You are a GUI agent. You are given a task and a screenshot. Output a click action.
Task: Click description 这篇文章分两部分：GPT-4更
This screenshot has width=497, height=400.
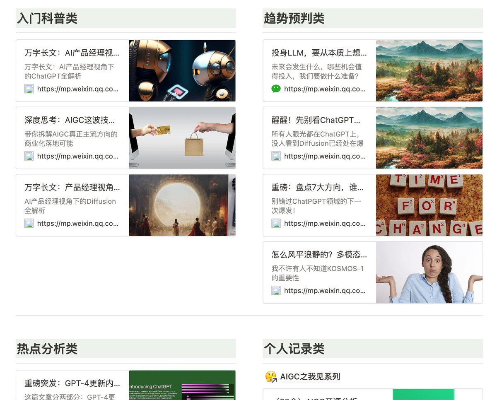pos(70,397)
